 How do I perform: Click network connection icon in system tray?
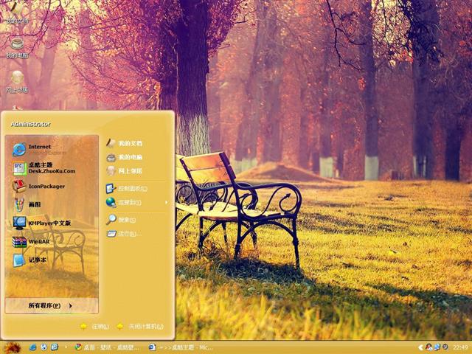point(437,347)
